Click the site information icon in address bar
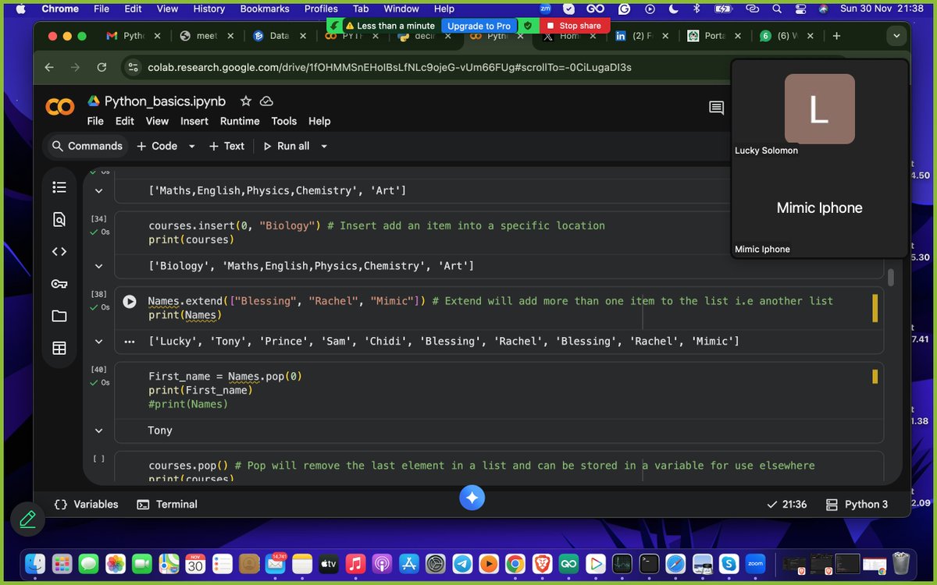The height and width of the screenshot is (585, 937). [x=133, y=67]
